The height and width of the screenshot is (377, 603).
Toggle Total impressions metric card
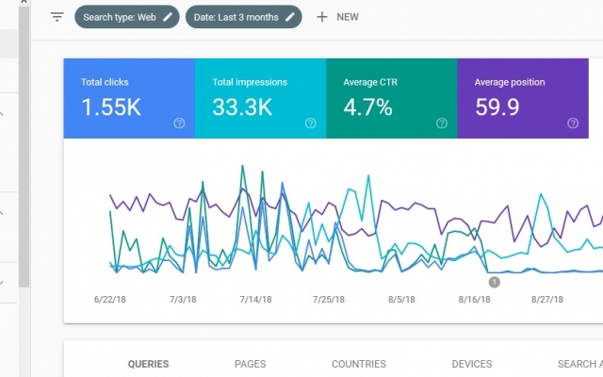(x=260, y=98)
